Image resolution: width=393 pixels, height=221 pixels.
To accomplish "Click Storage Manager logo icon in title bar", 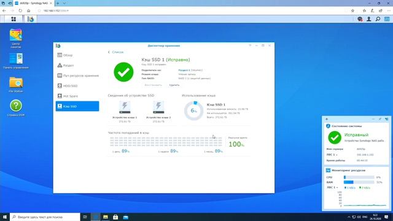I will coord(58,45).
